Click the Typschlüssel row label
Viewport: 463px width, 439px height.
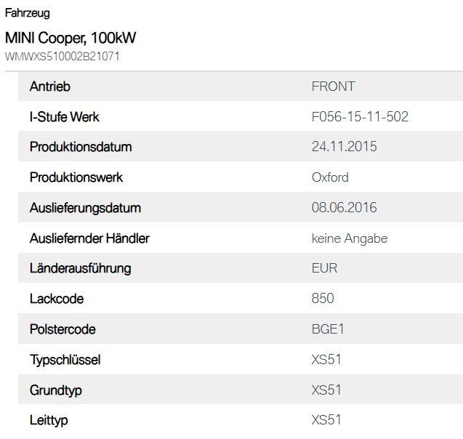[x=65, y=360]
